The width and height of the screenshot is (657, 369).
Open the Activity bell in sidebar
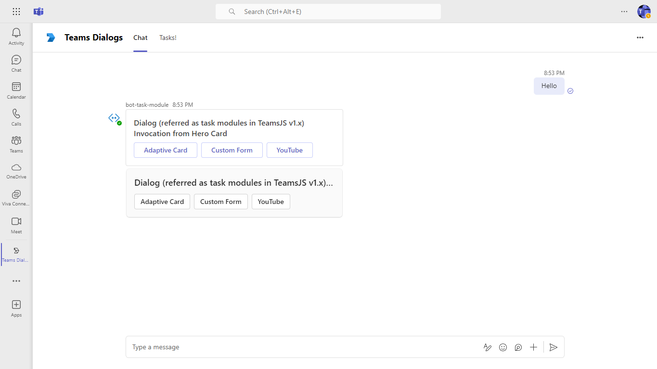pos(16,37)
